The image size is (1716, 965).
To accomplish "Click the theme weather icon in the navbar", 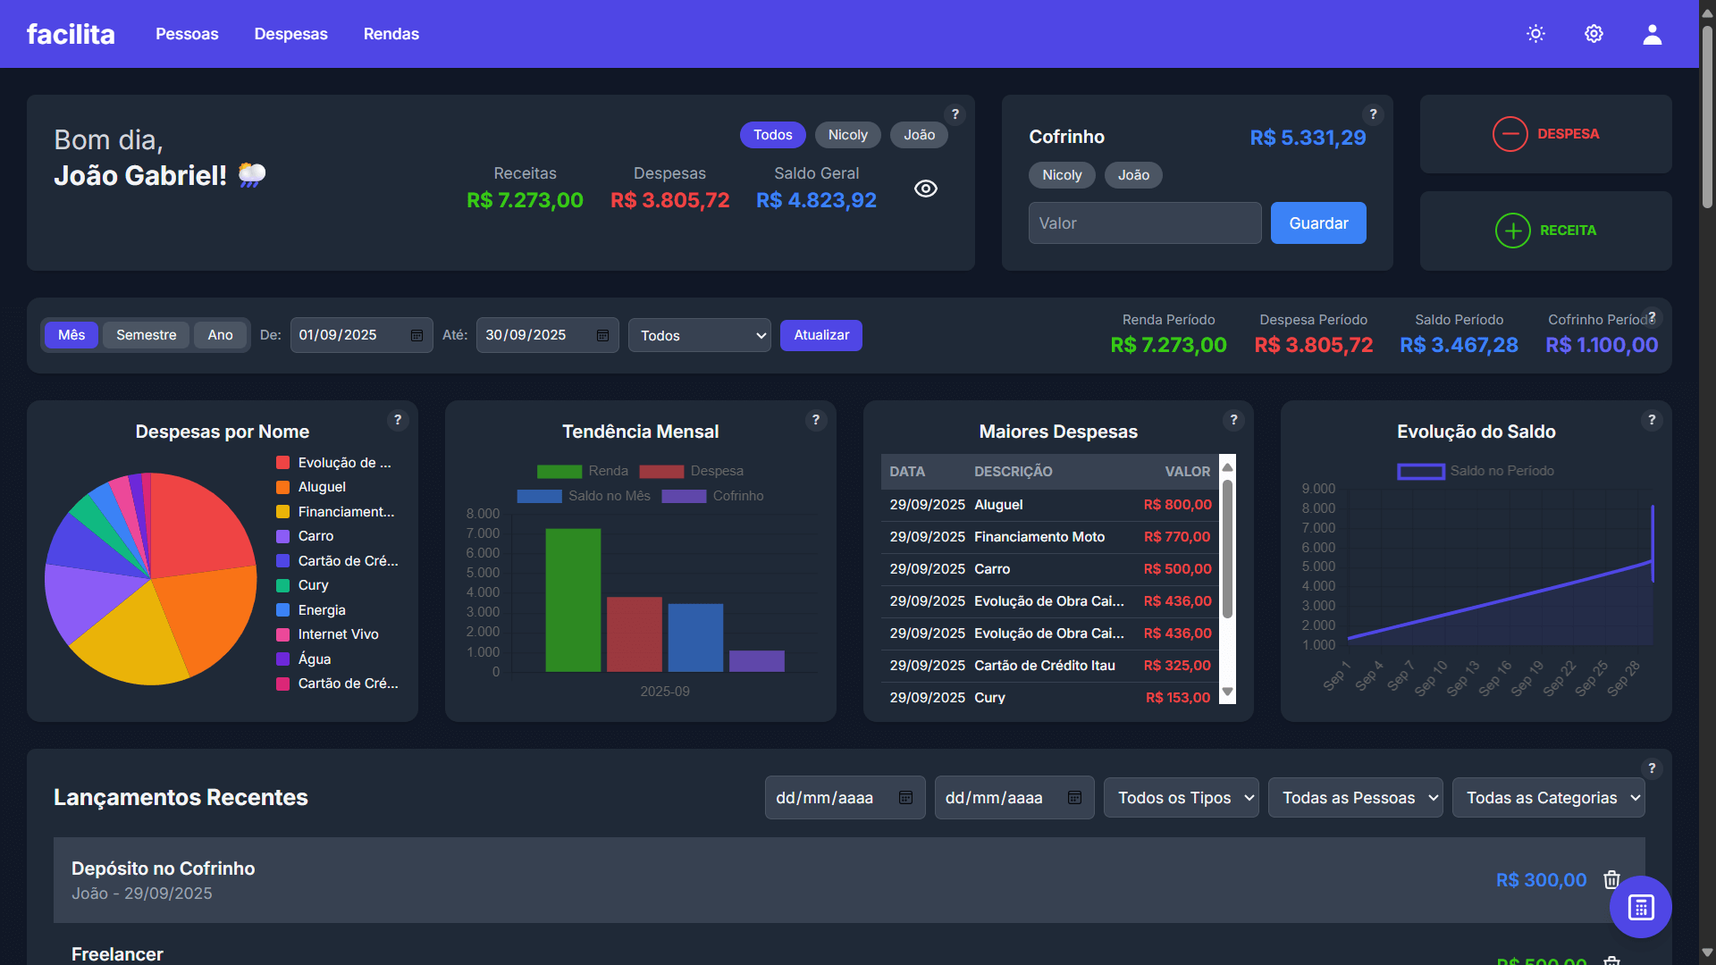I will click(x=1535, y=33).
